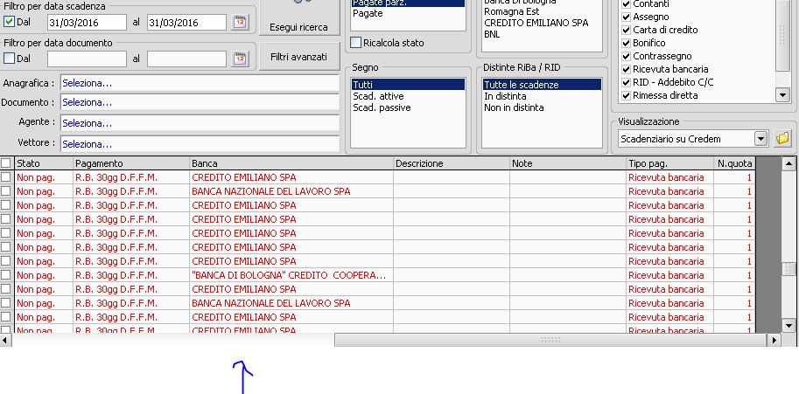Viewport: 799px width, 394px height.
Task: Uncheck the Contrassegno payment type
Action: pos(627,56)
